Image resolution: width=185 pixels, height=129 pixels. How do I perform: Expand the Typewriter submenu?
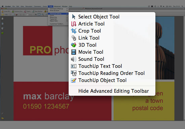(58, 19)
